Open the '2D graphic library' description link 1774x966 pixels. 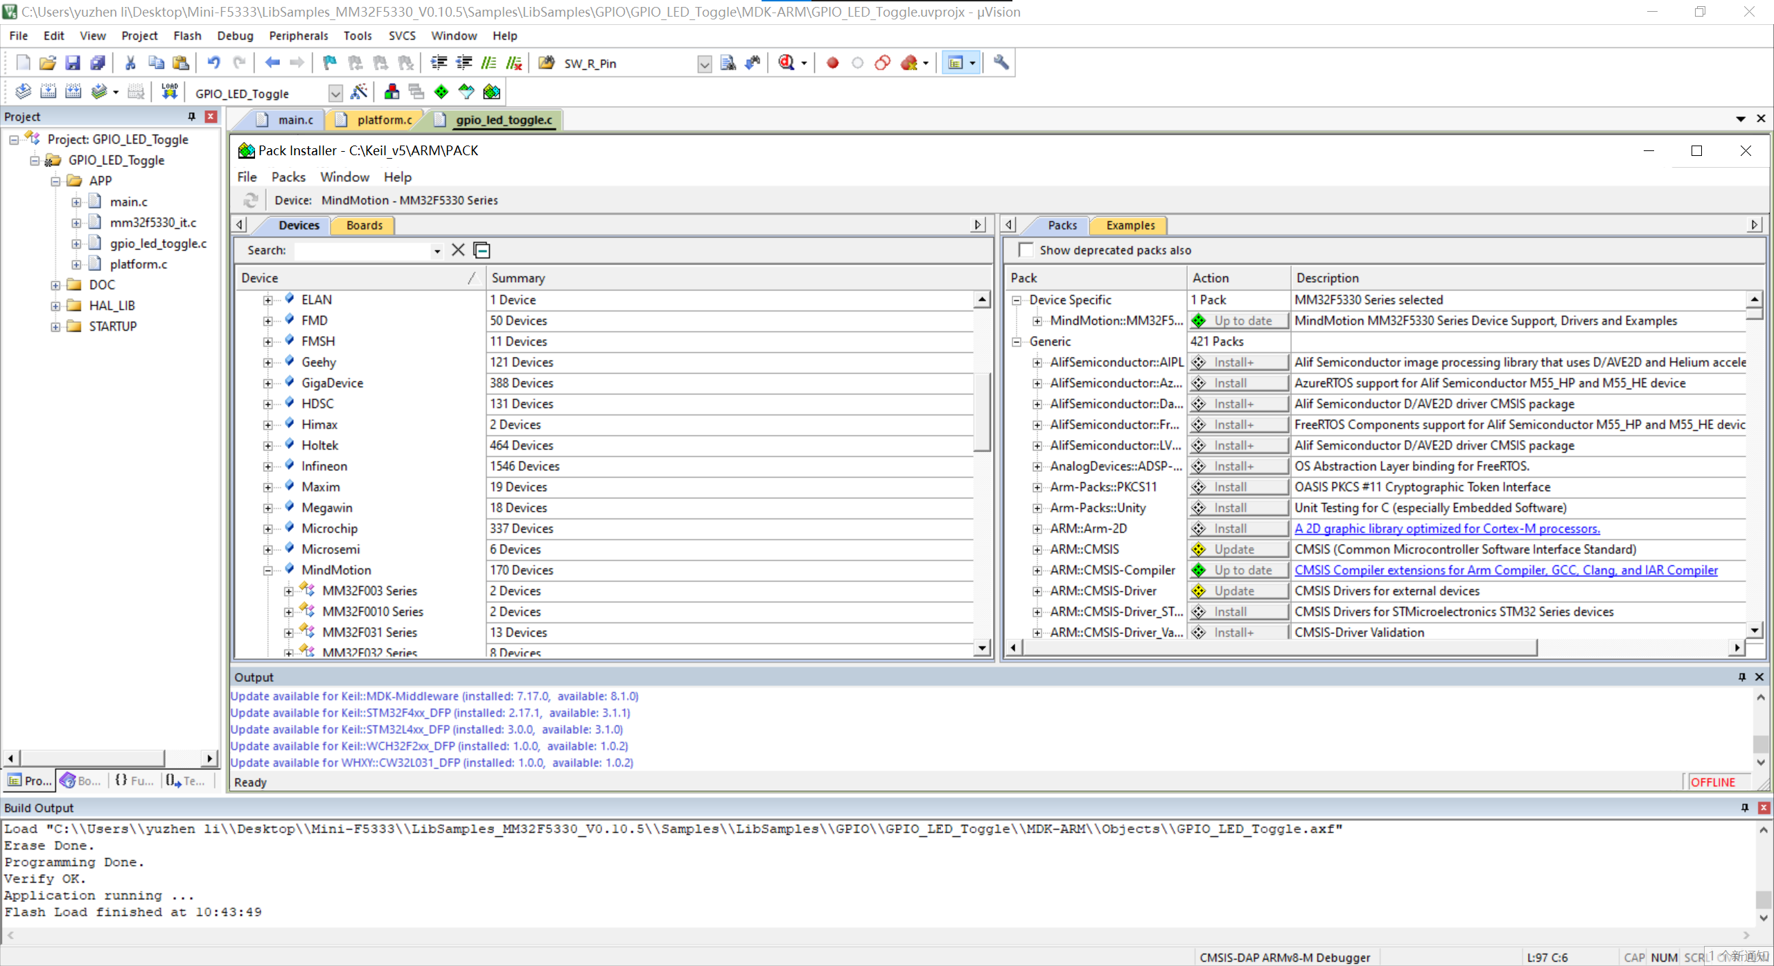1447,529
